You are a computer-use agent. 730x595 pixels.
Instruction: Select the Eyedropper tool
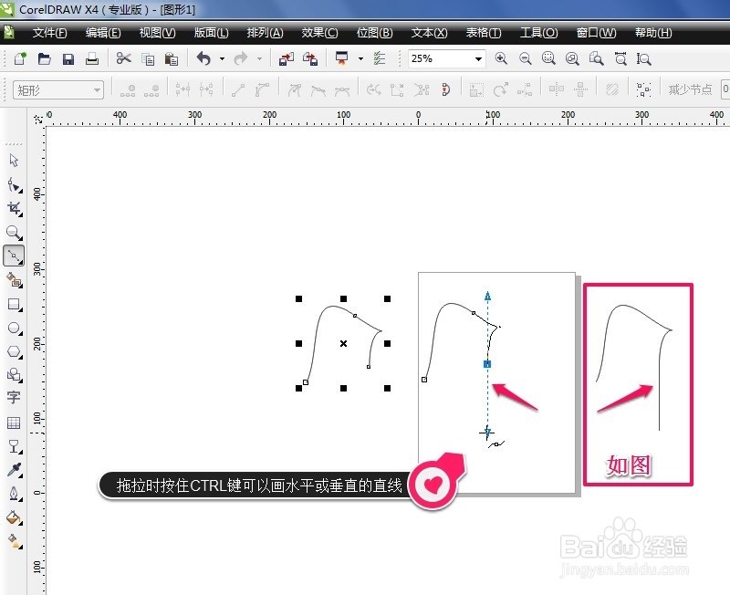coord(14,470)
